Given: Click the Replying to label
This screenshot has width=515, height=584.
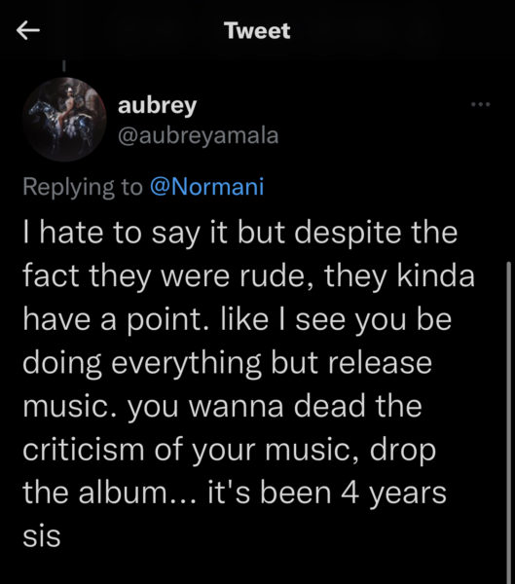Looking at the screenshot, I should coord(83,187).
